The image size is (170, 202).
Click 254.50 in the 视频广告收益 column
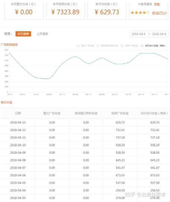(x=120, y=190)
